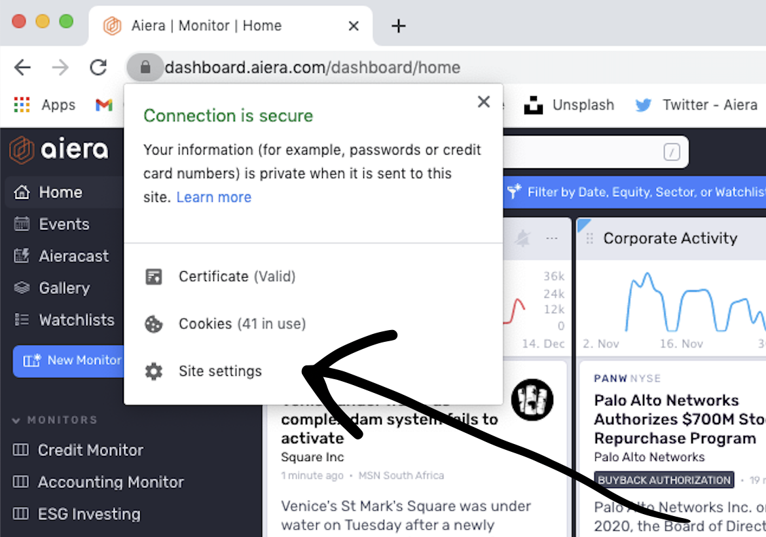The height and width of the screenshot is (537, 766).
Task: Click the filter funnel icon
Action: pos(514,191)
